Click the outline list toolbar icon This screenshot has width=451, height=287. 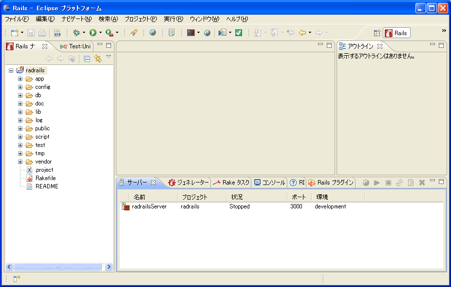pyautogui.click(x=223, y=33)
